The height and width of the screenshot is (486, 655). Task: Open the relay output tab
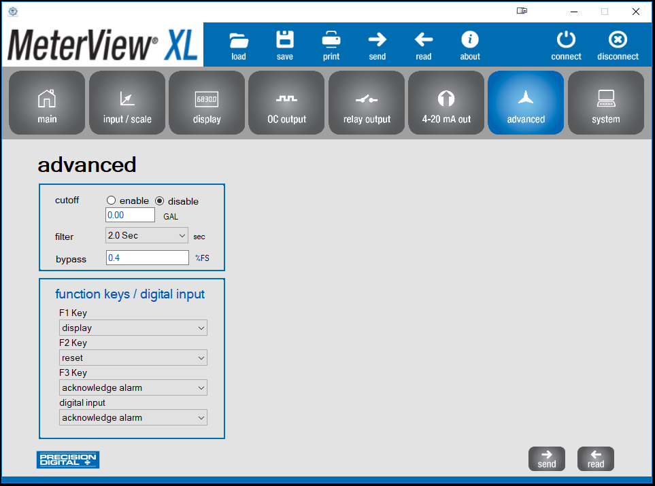[367, 103]
